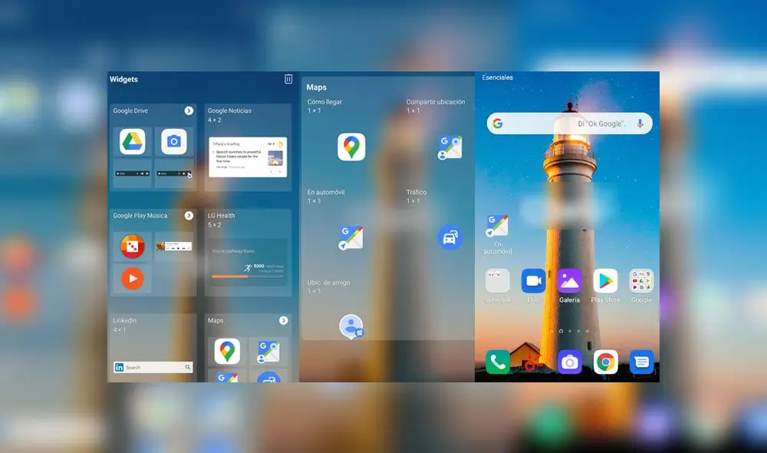Expand the Maps widget group arrow
767x453 pixels.
coord(283,320)
